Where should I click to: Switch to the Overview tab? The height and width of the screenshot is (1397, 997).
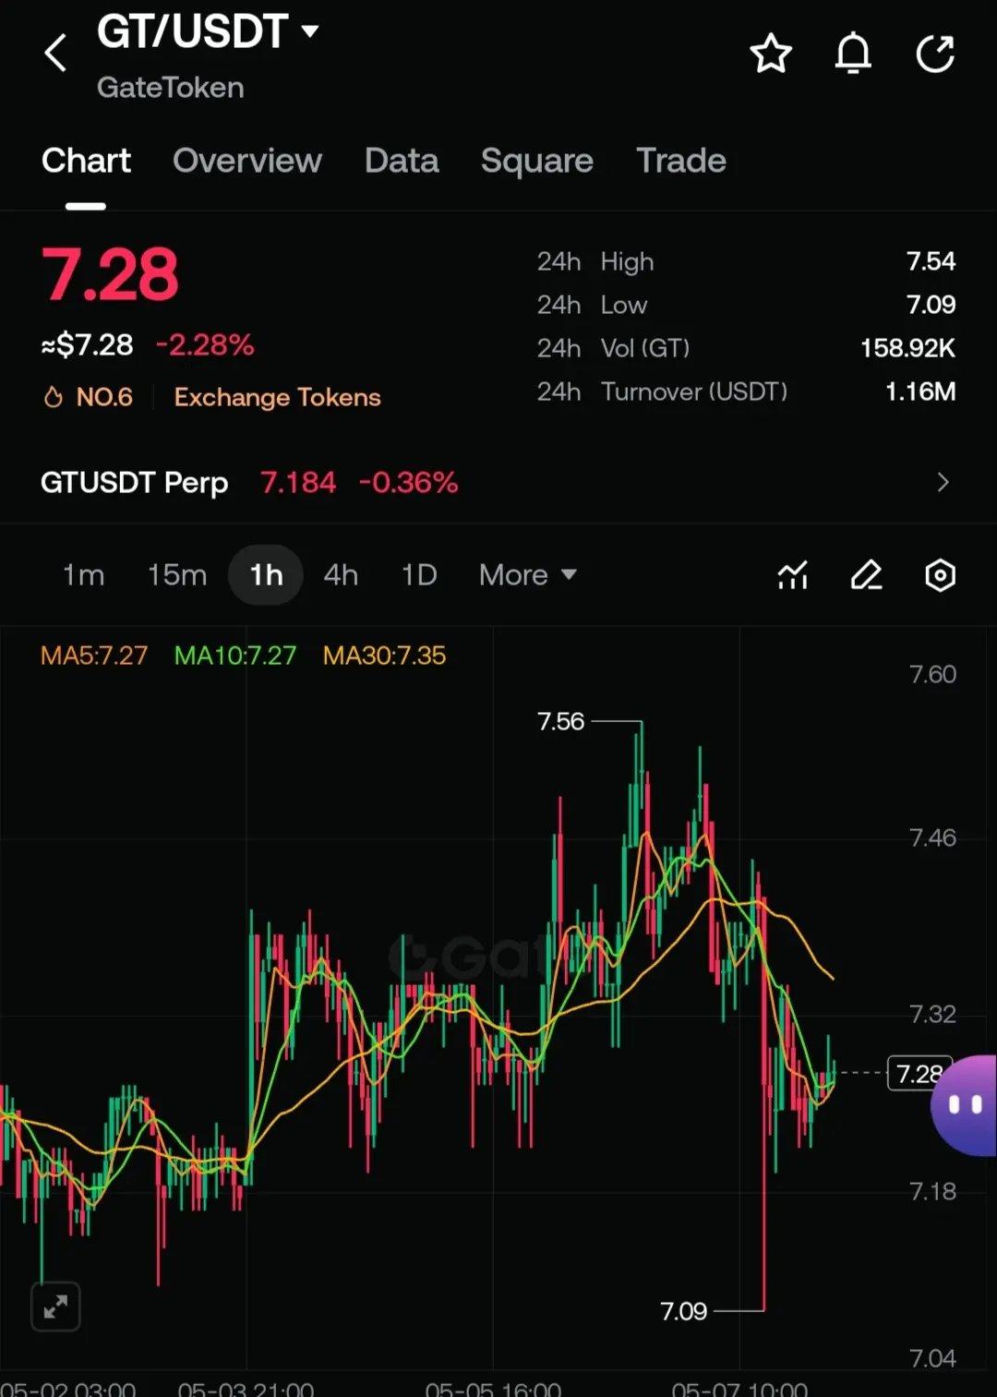247,161
